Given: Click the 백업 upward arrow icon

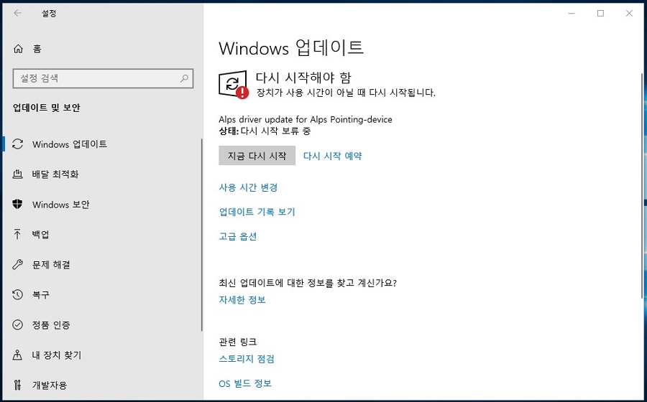Looking at the screenshot, I should [17, 234].
